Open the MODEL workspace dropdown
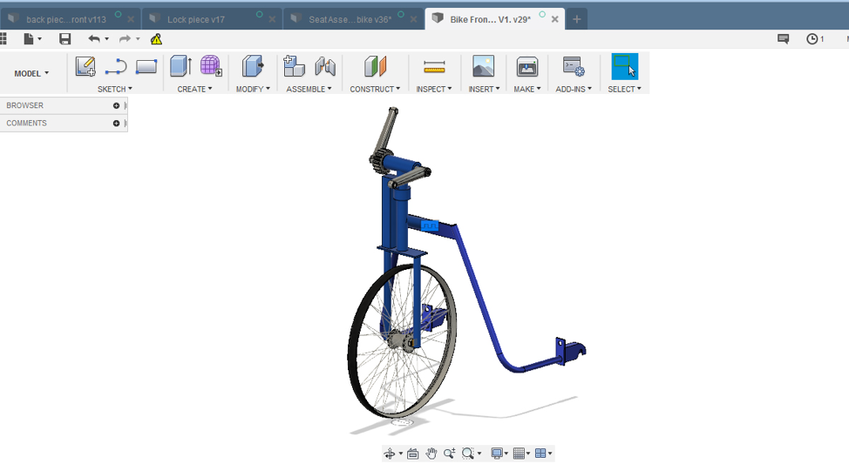The width and height of the screenshot is (849, 464). pyautogui.click(x=31, y=73)
